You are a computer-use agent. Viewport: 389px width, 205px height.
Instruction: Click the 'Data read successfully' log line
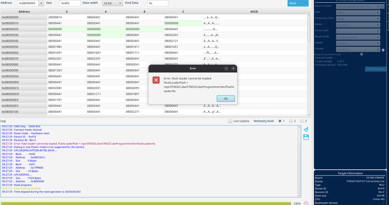point(21,188)
